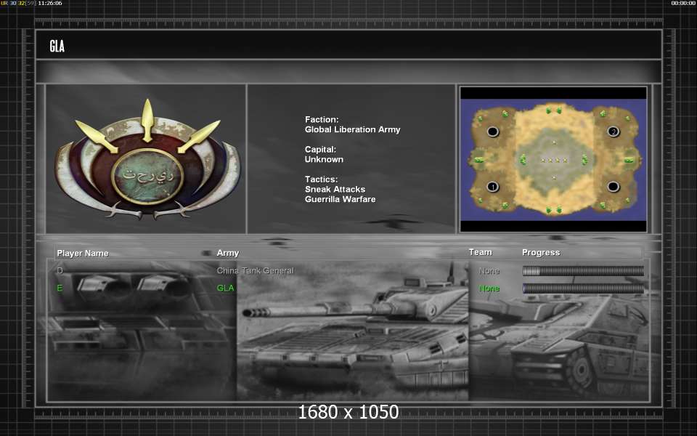The image size is (697, 436).
Task: Click the desert map preview image
Action: coord(553,159)
